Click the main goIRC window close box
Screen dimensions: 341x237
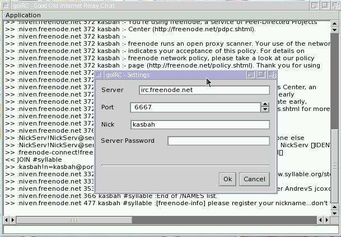point(5,6)
